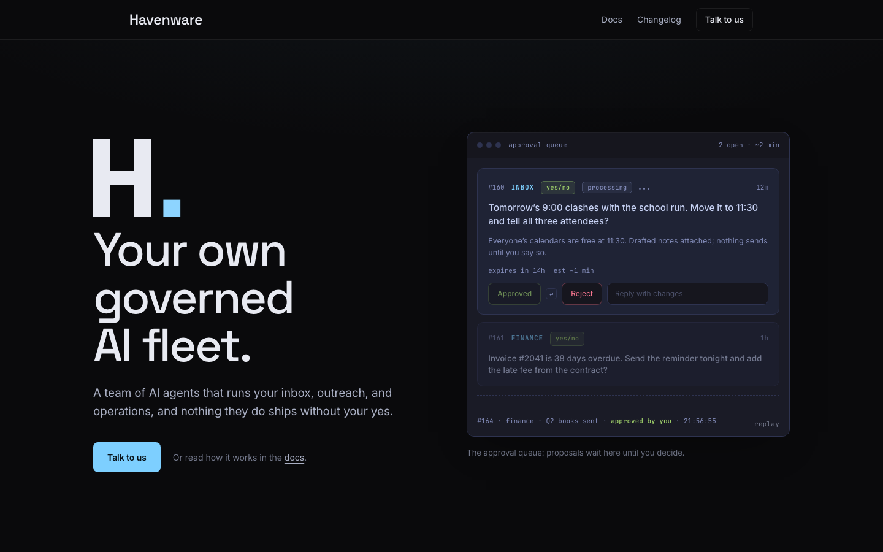Follow the underlined docs link
883x552 pixels.
(x=294, y=458)
